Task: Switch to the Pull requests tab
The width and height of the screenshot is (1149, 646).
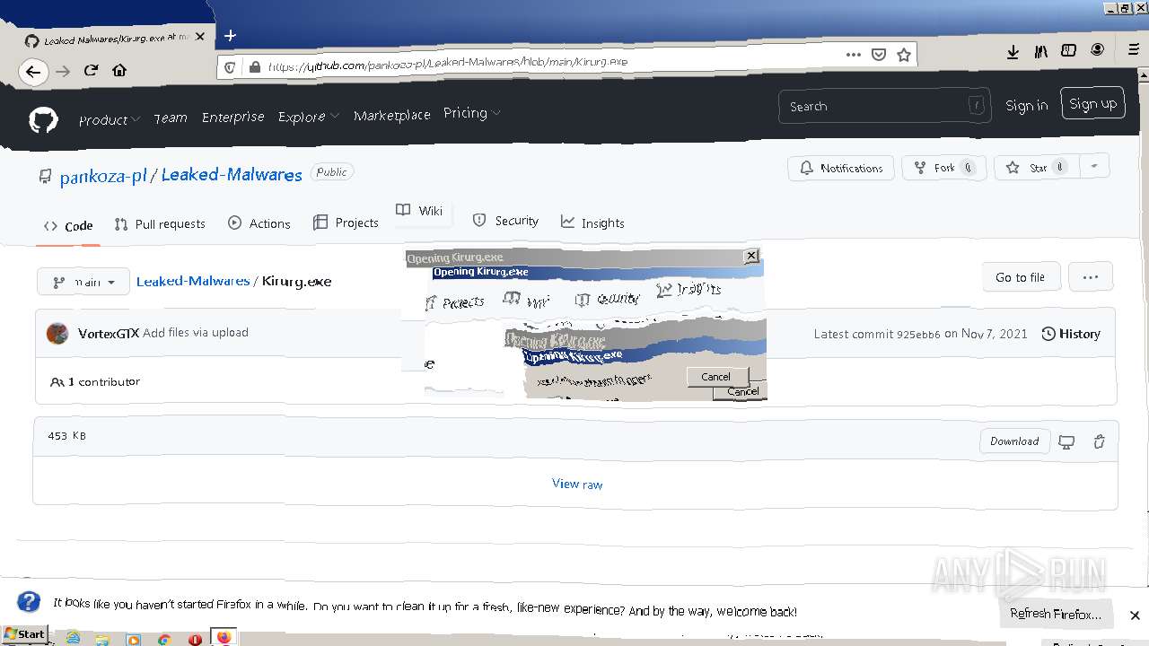Action: click(160, 224)
